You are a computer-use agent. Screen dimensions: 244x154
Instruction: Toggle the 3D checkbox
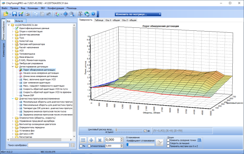145,131
